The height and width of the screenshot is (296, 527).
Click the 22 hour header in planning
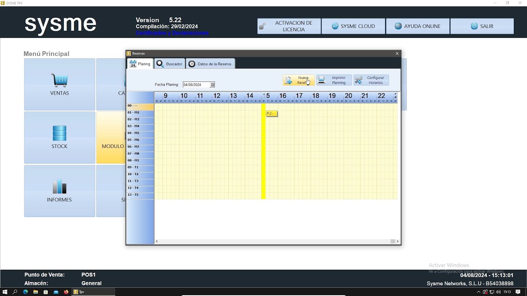[381, 96]
